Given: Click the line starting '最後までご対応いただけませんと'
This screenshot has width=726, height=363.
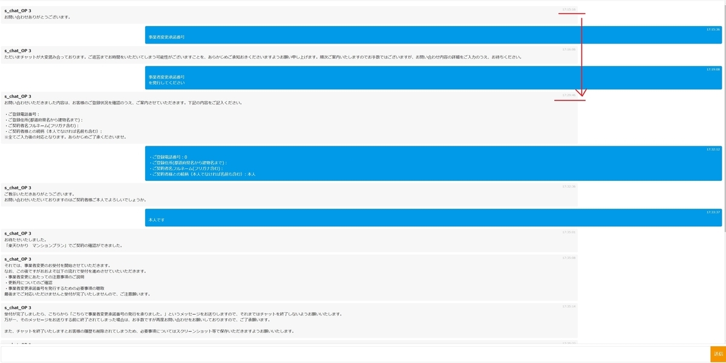Looking at the screenshot, I should coord(77,294).
